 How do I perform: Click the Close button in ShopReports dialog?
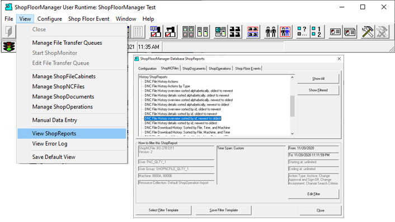click(x=321, y=210)
